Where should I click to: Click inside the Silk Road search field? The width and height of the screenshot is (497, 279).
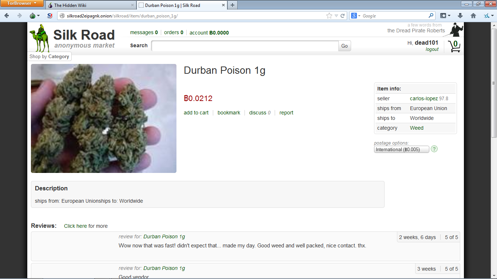coord(245,46)
